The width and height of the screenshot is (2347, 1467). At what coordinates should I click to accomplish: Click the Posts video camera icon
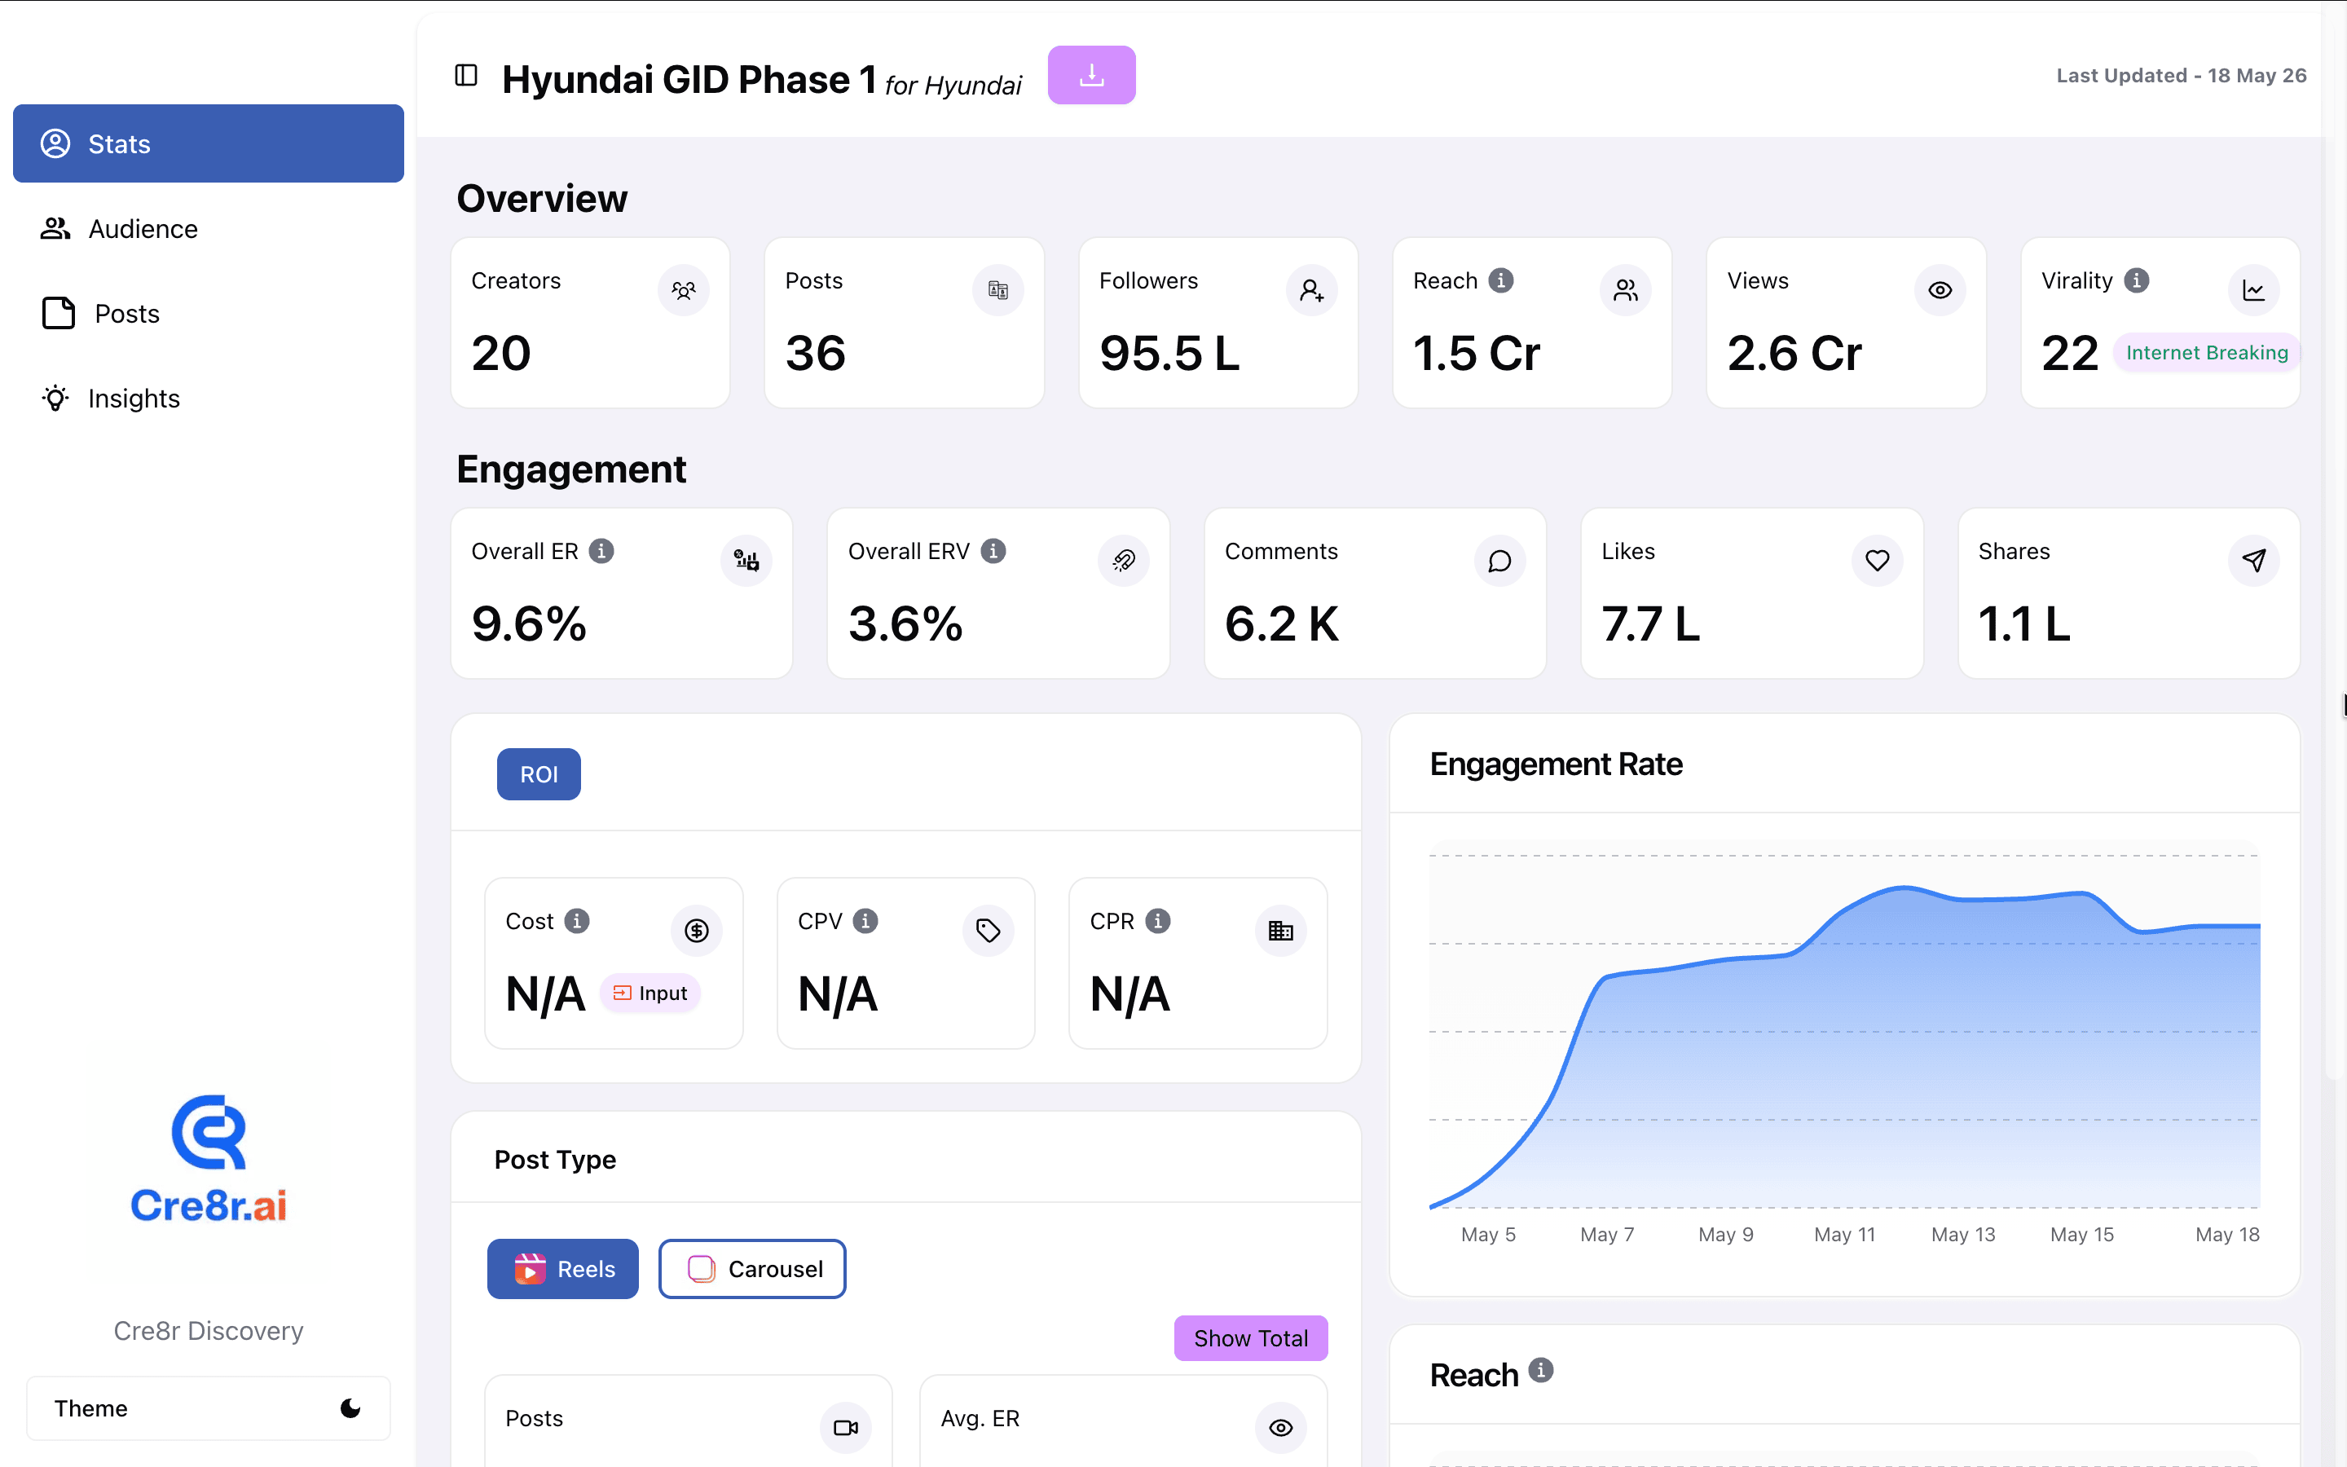846,1427
